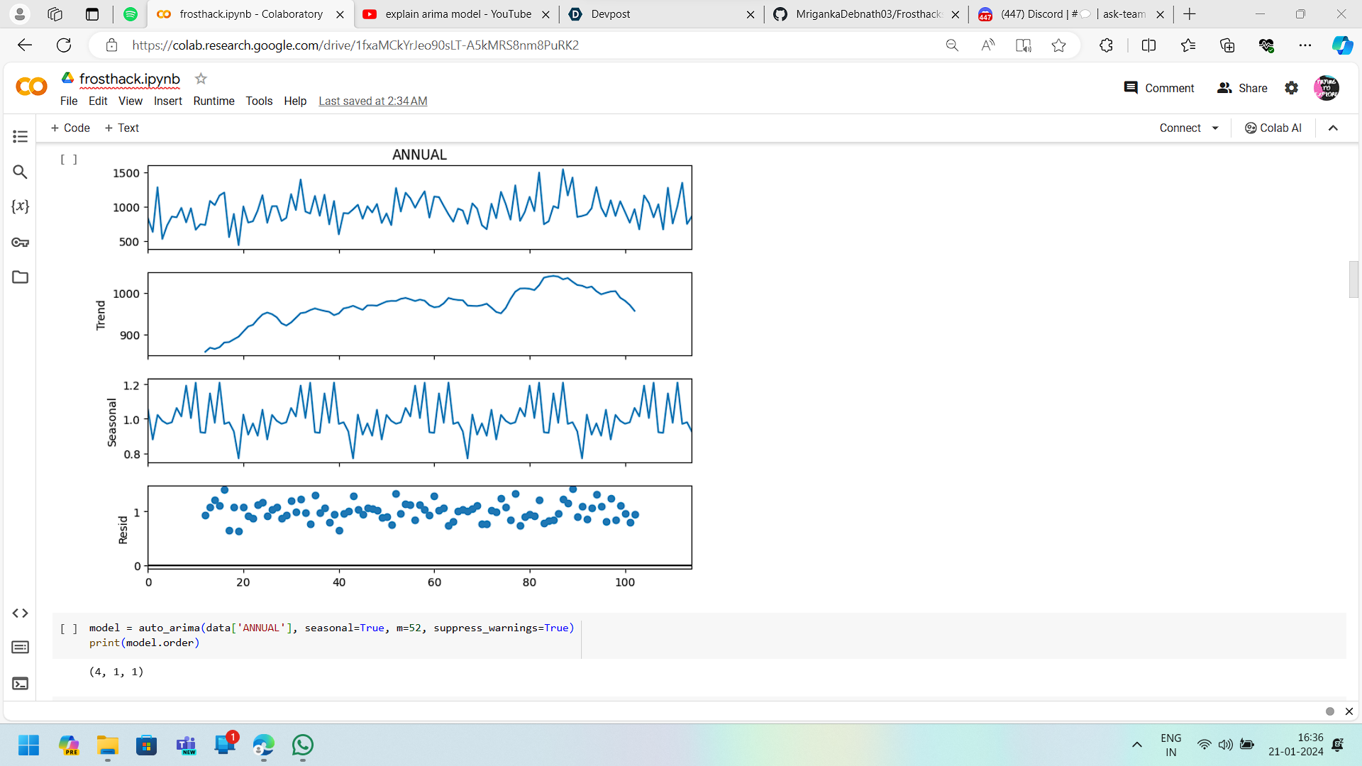
Task: Open the table of contents sidebar icon
Action: coord(20,136)
